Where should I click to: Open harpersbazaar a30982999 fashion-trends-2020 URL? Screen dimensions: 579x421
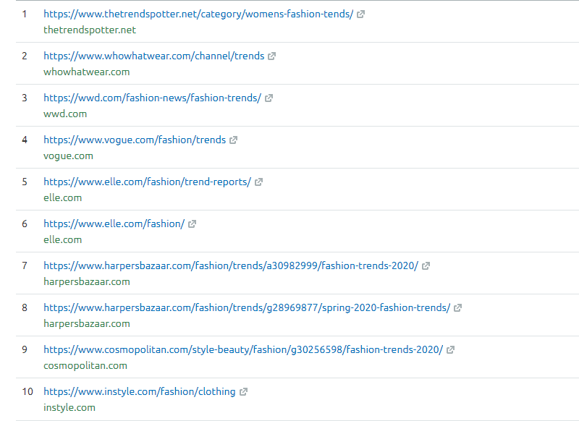tap(231, 266)
